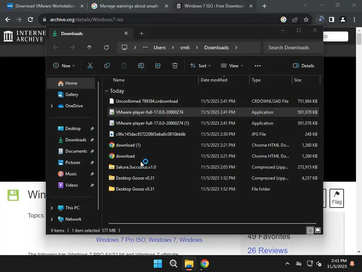Click the chevron after Users in address bar
362x272 pixels.
pos(173,47)
